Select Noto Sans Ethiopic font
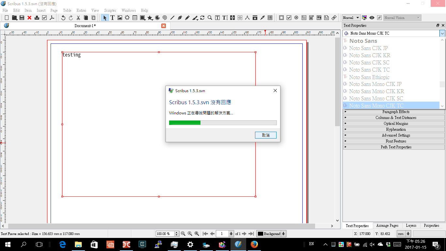Image resolution: width=446 pixels, height=251 pixels. [x=369, y=77]
